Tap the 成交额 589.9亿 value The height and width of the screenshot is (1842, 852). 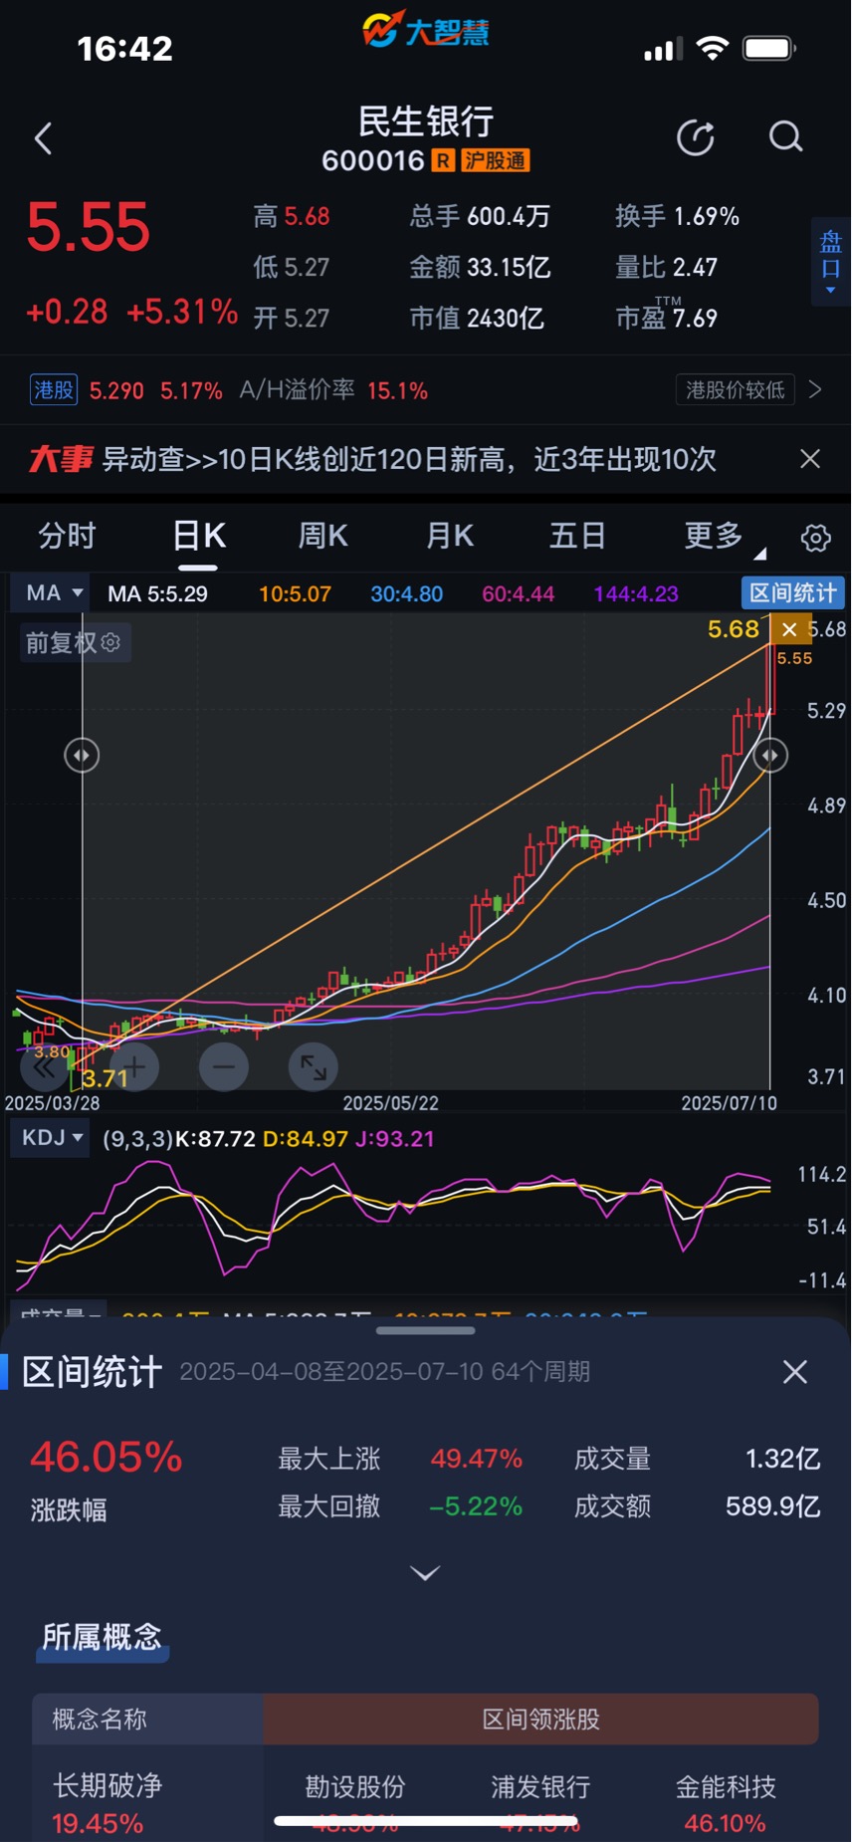coord(772,1506)
